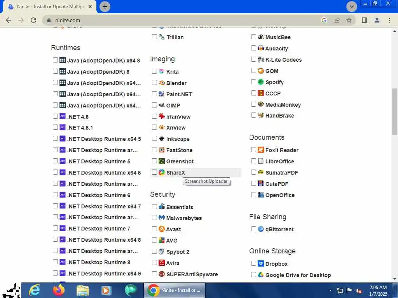This screenshot has width=398, height=298.
Task: Open the Chrome three-dot menu
Action: [389, 20]
